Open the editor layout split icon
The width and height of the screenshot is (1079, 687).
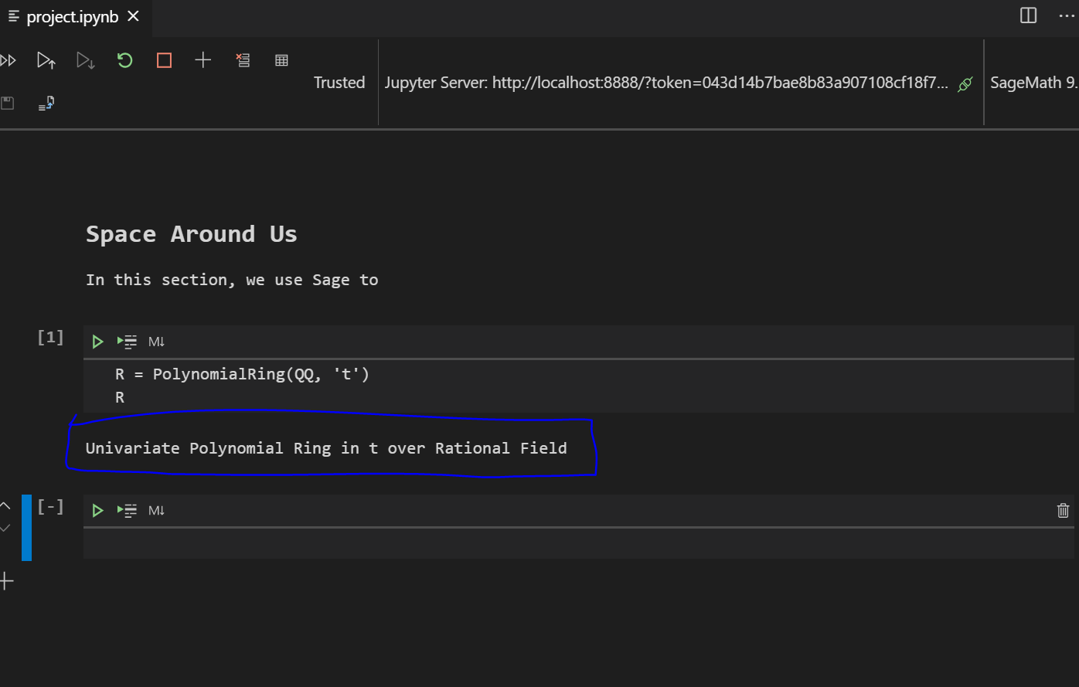(x=1026, y=15)
